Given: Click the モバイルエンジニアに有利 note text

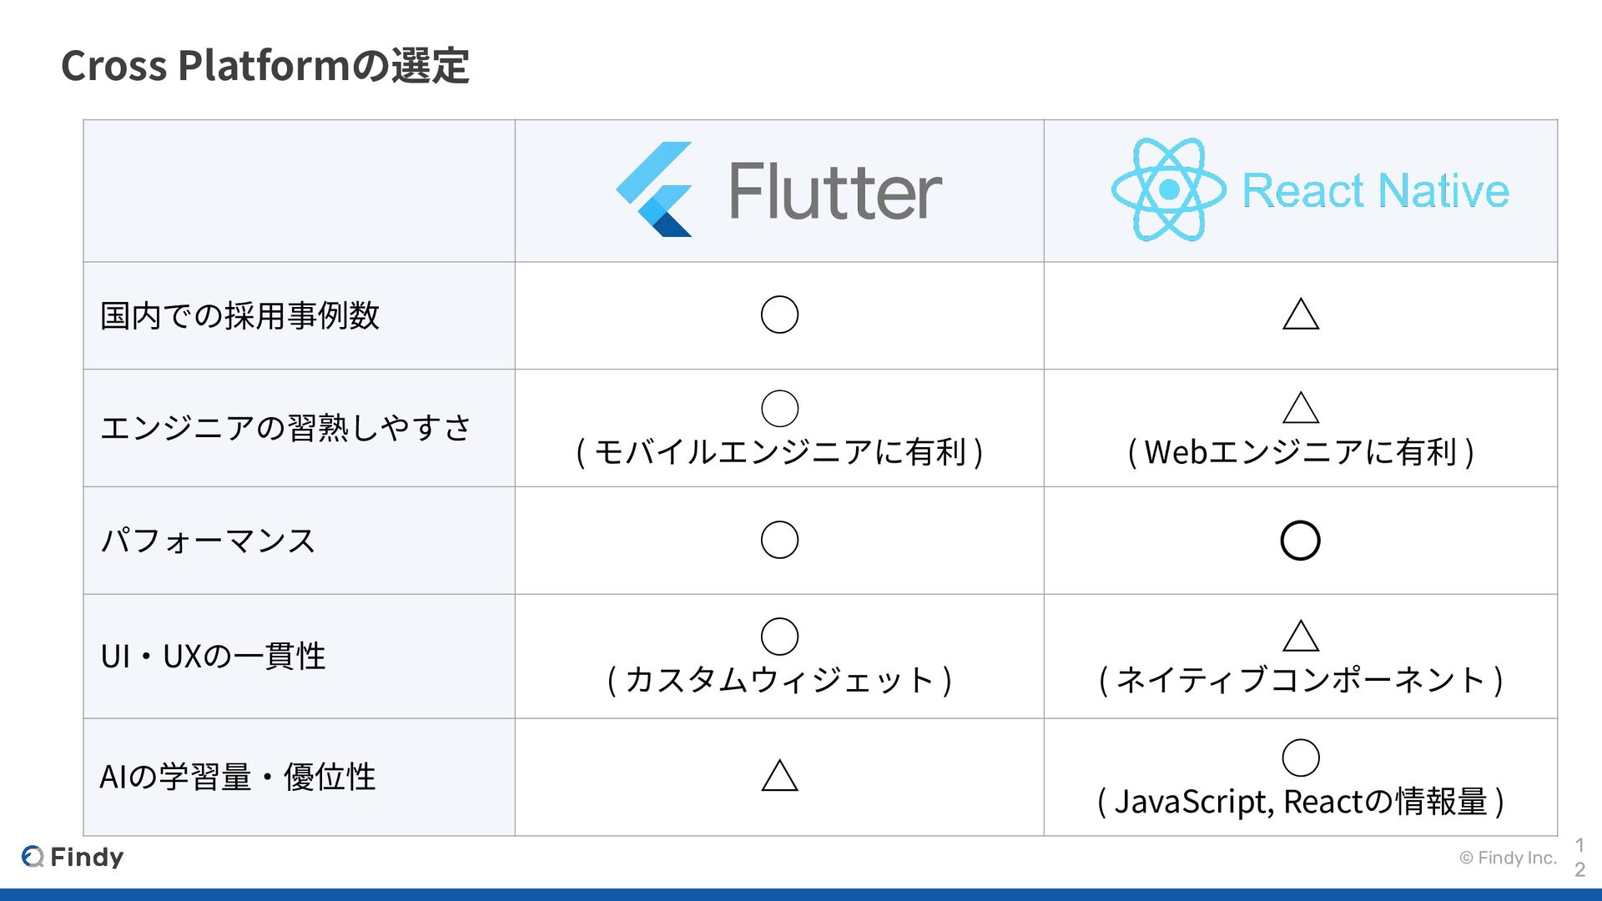Looking at the screenshot, I should (x=779, y=452).
